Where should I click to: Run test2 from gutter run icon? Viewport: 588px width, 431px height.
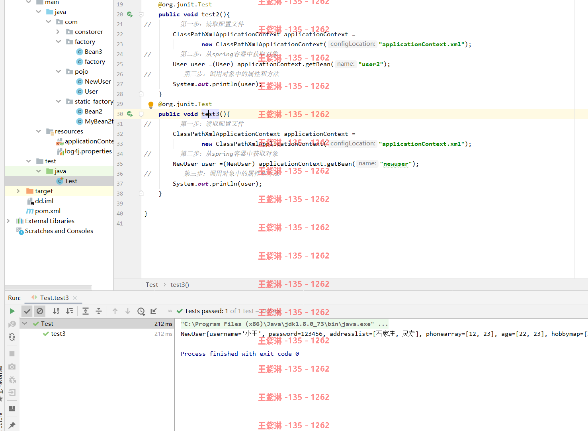[x=130, y=14]
